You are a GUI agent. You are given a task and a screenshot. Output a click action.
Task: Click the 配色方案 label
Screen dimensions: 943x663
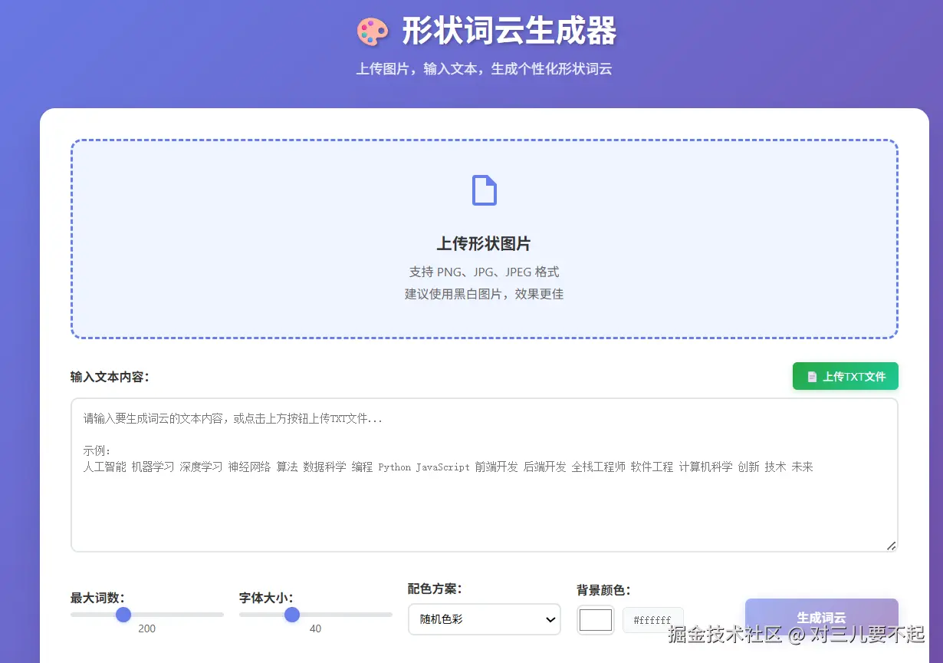(x=435, y=589)
